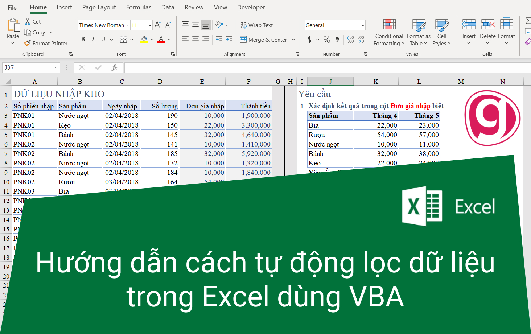Select the Format Painter tool
The height and width of the screenshot is (334, 531).
click(x=46, y=43)
